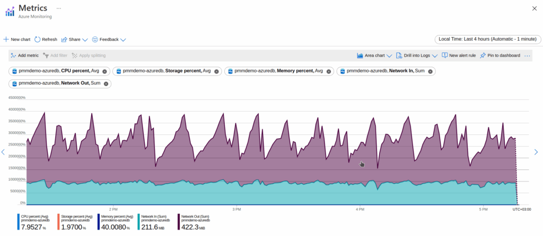
Task: Go to previous time range arrow
Action: pos(3,152)
